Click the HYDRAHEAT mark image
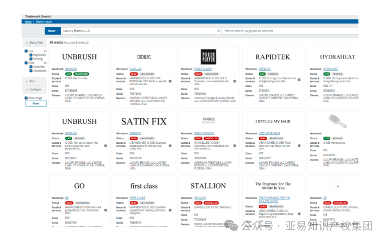The image size is (385, 241). point(337,57)
